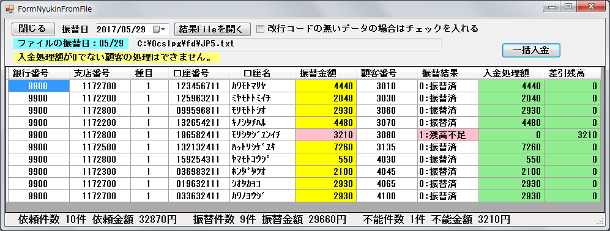
Task: Select the pink 3210 transfer amount cell
Action: (x=325, y=135)
